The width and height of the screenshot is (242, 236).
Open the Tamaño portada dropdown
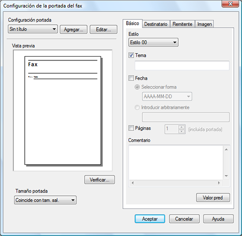click(x=45, y=200)
